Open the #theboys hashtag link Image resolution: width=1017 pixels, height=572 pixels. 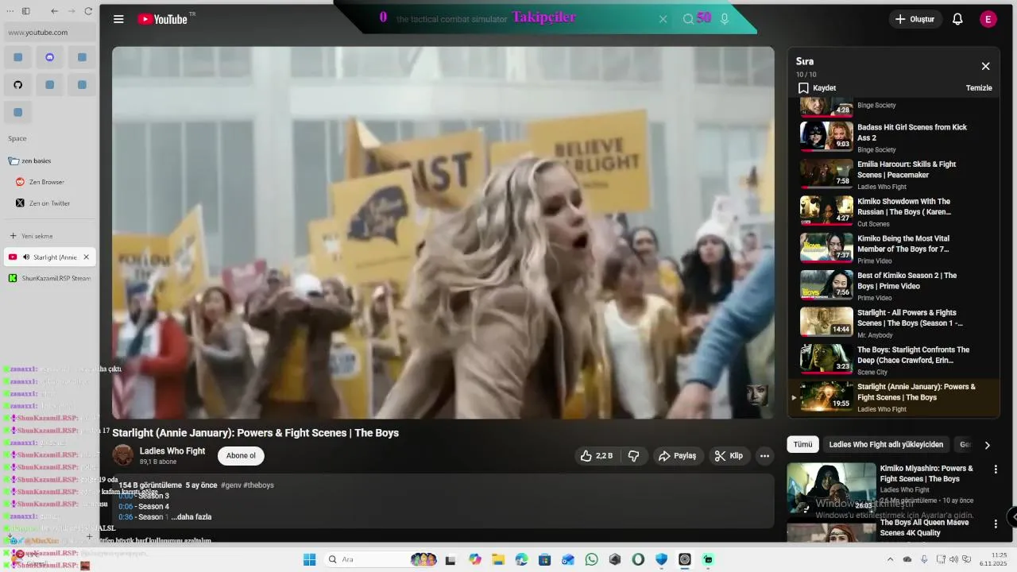[x=258, y=485]
